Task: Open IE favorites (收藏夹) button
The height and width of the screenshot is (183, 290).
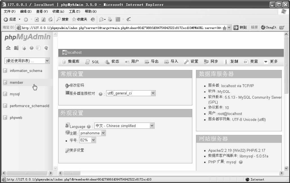Action: click(79, 19)
